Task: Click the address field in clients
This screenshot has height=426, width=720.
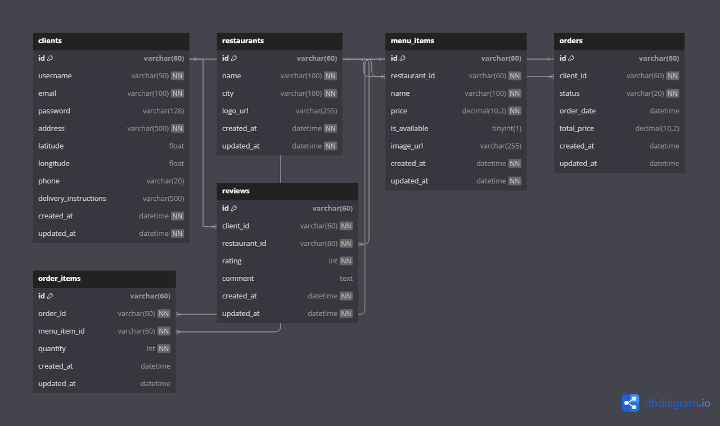Action: click(111, 128)
